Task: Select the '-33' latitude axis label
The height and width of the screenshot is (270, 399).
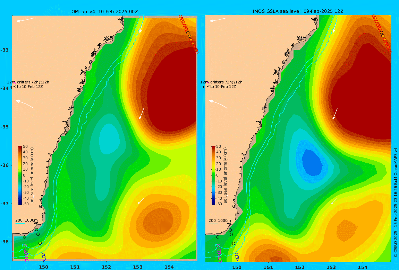Action: point(5,50)
